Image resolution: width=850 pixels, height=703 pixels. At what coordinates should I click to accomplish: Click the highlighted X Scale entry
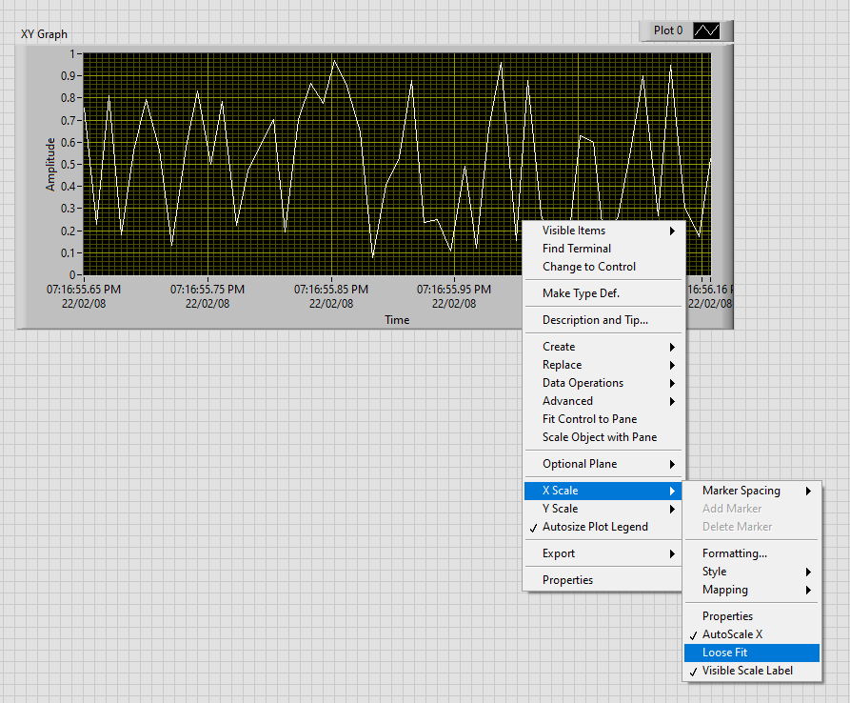pos(603,491)
